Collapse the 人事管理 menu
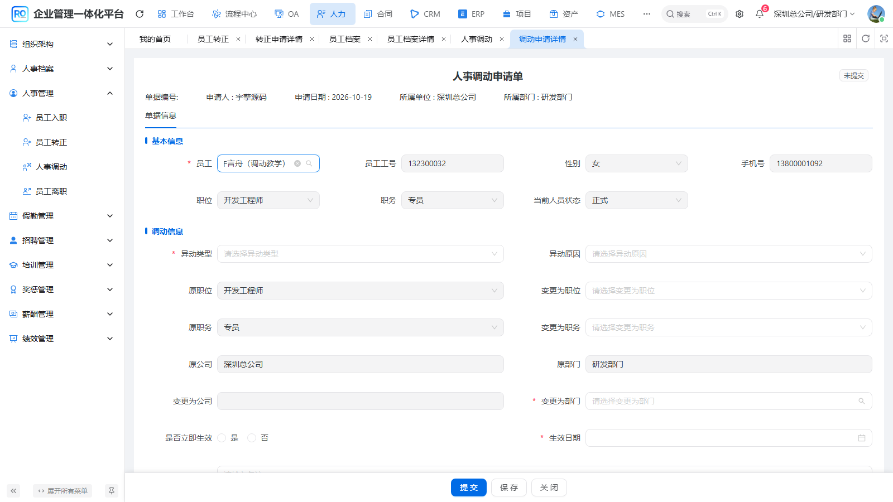 tap(62, 93)
